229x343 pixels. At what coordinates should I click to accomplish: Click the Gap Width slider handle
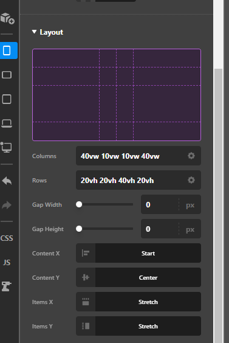coord(79,204)
